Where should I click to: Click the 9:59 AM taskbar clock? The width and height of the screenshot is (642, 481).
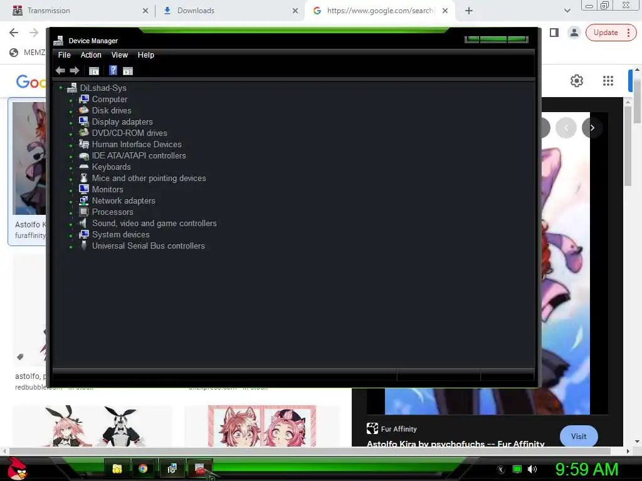(x=586, y=469)
